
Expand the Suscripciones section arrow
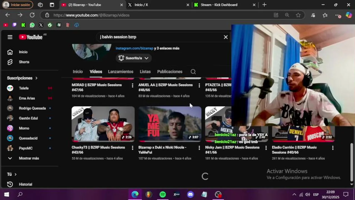tap(36, 78)
